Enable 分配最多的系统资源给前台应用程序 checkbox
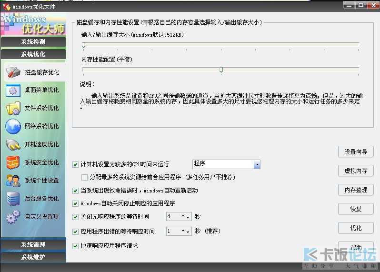Image resolution: width=380 pixels, height=272 pixels. tap(84, 178)
